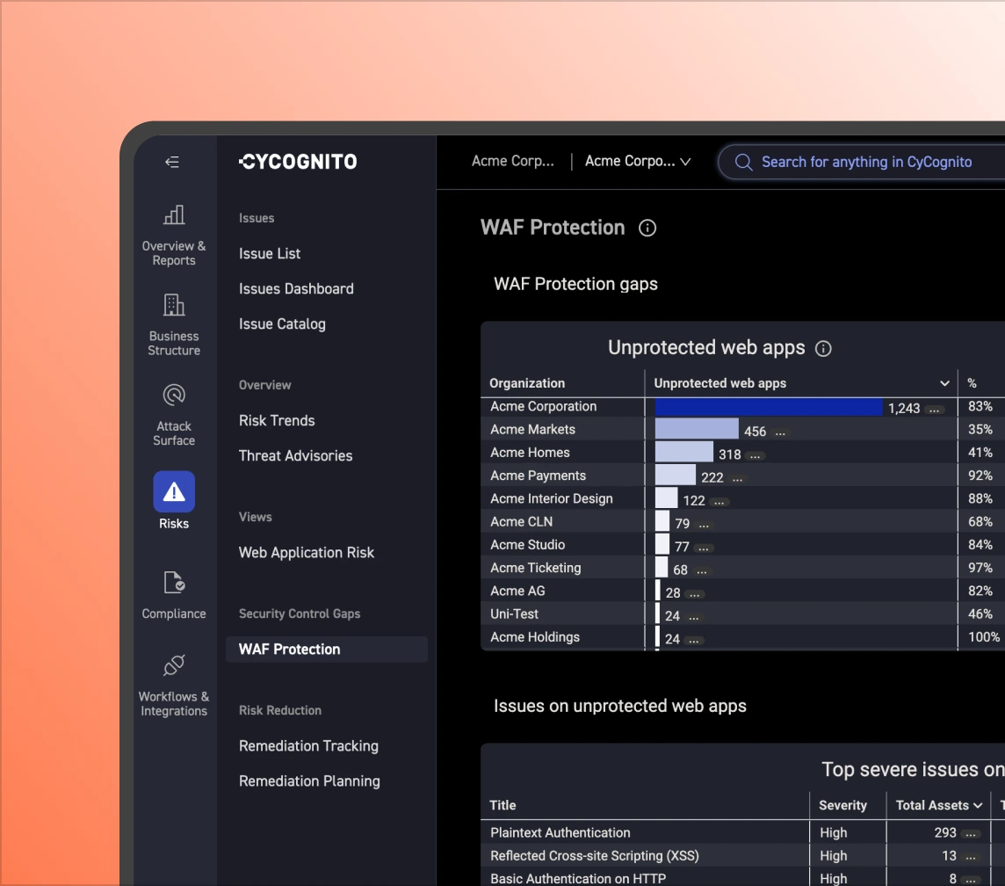This screenshot has height=886, width=1005.
Task: View the WAF Protection info tooltip
Action: (647, 228)
